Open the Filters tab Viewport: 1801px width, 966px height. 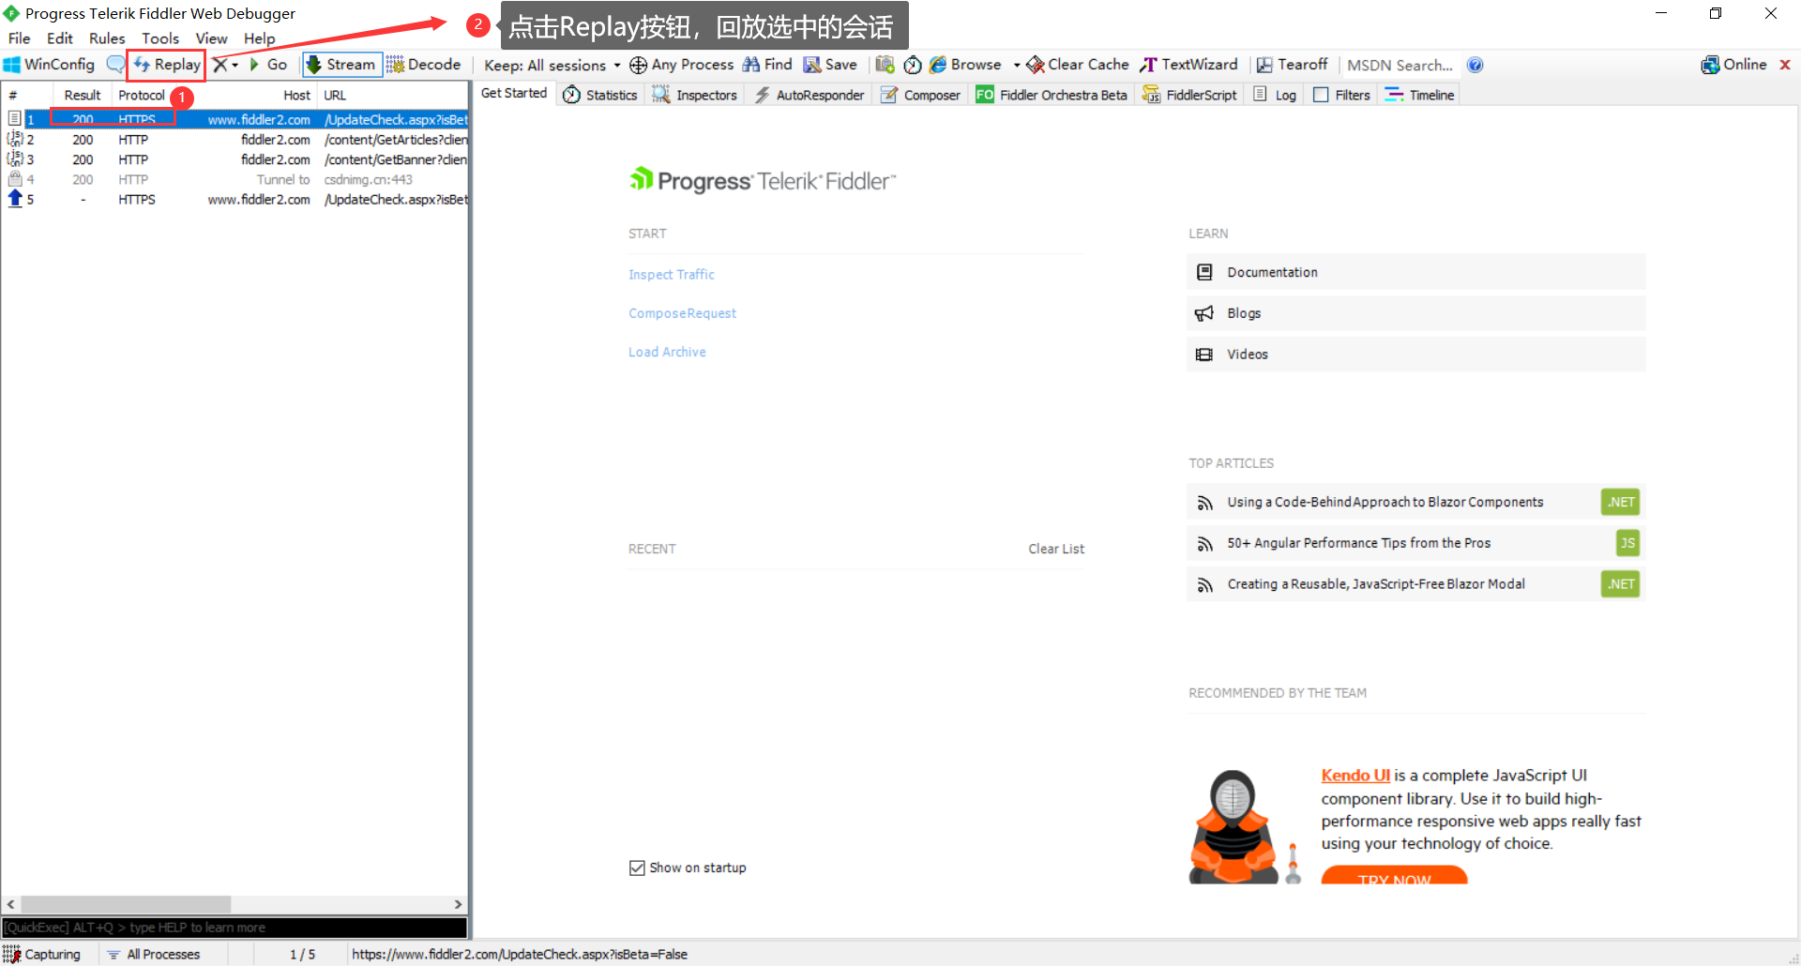tap(1341, 95)
